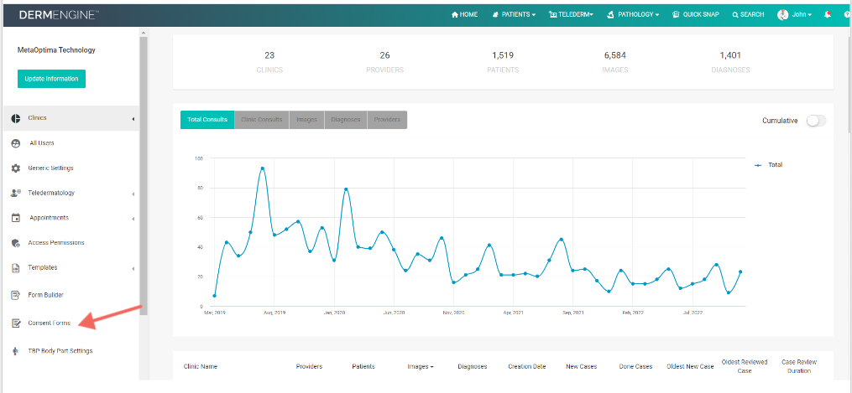Switch to the Clinic Consults tab

pyautogui.click(x=261, y=120)
